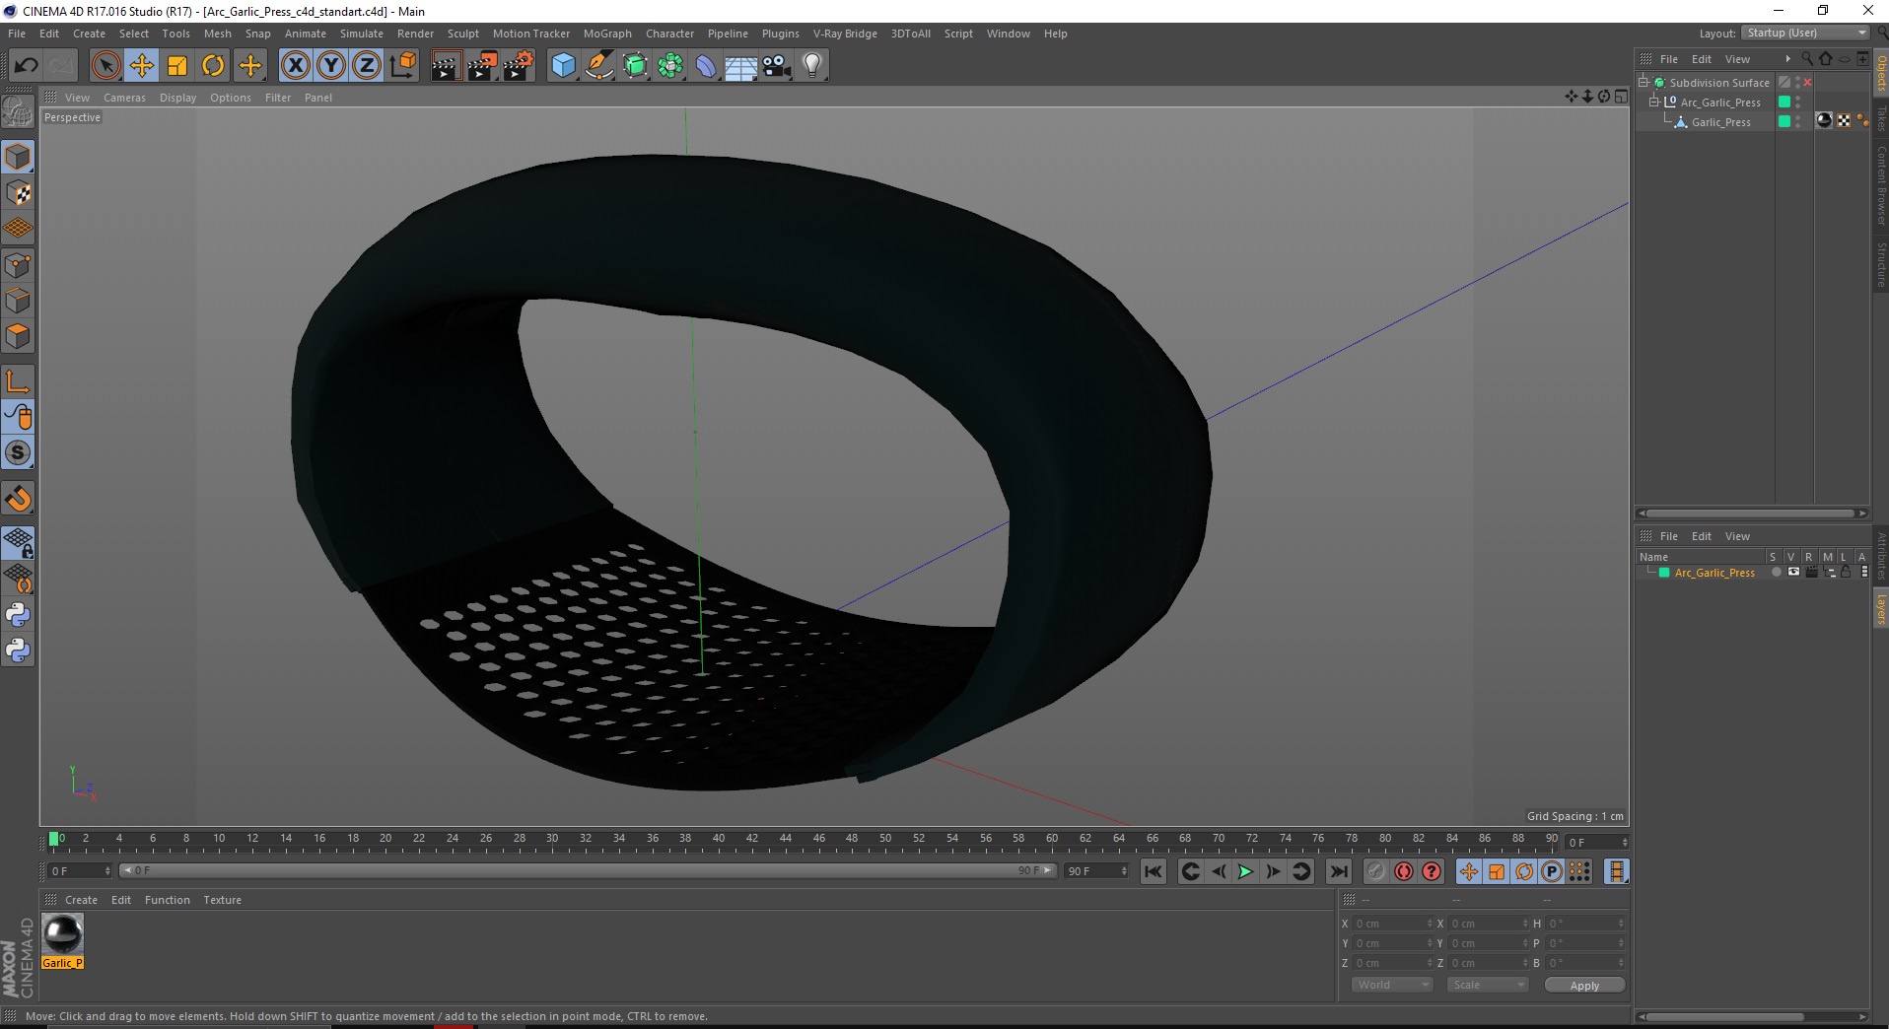Toggle the Z axis lock
The width and height of the screenshot is (1889, 1029).
point(367,66)
